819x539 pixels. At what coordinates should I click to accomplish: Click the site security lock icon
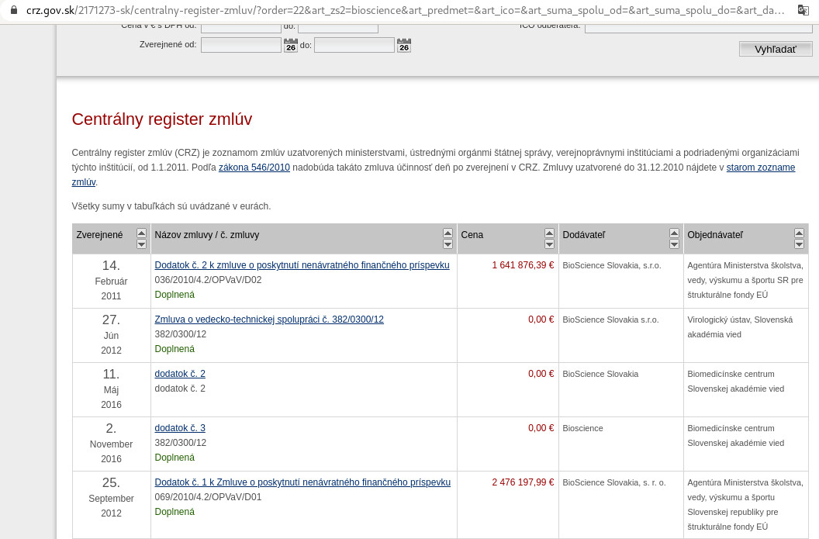coord(12,11)
